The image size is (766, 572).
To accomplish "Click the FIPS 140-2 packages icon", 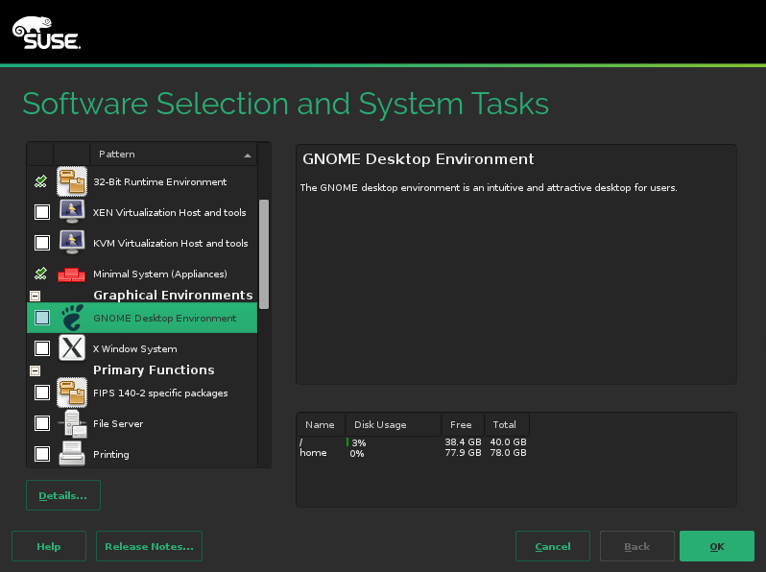I will click(72, 393).
